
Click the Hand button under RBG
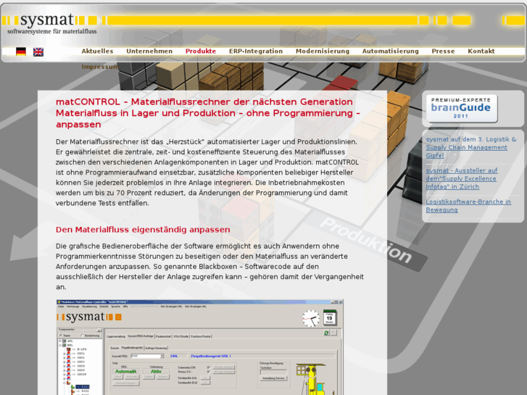pos(117,377)
